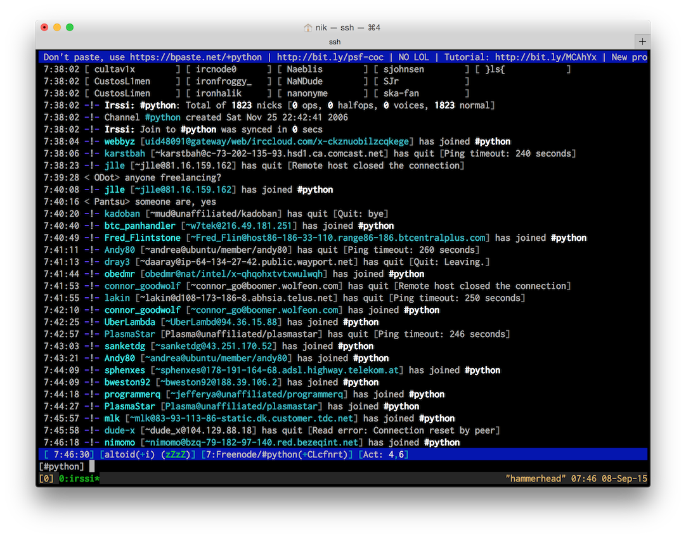Open the bpaste.net/+python link in topic
686x538 pixels.
[195, 57]
